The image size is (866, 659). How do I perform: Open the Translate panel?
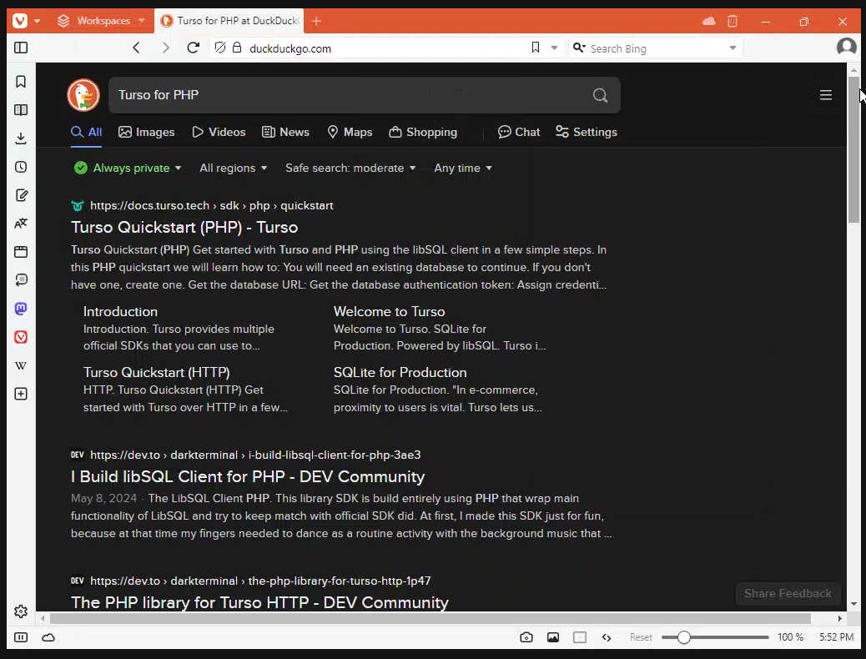coord(20,224)
